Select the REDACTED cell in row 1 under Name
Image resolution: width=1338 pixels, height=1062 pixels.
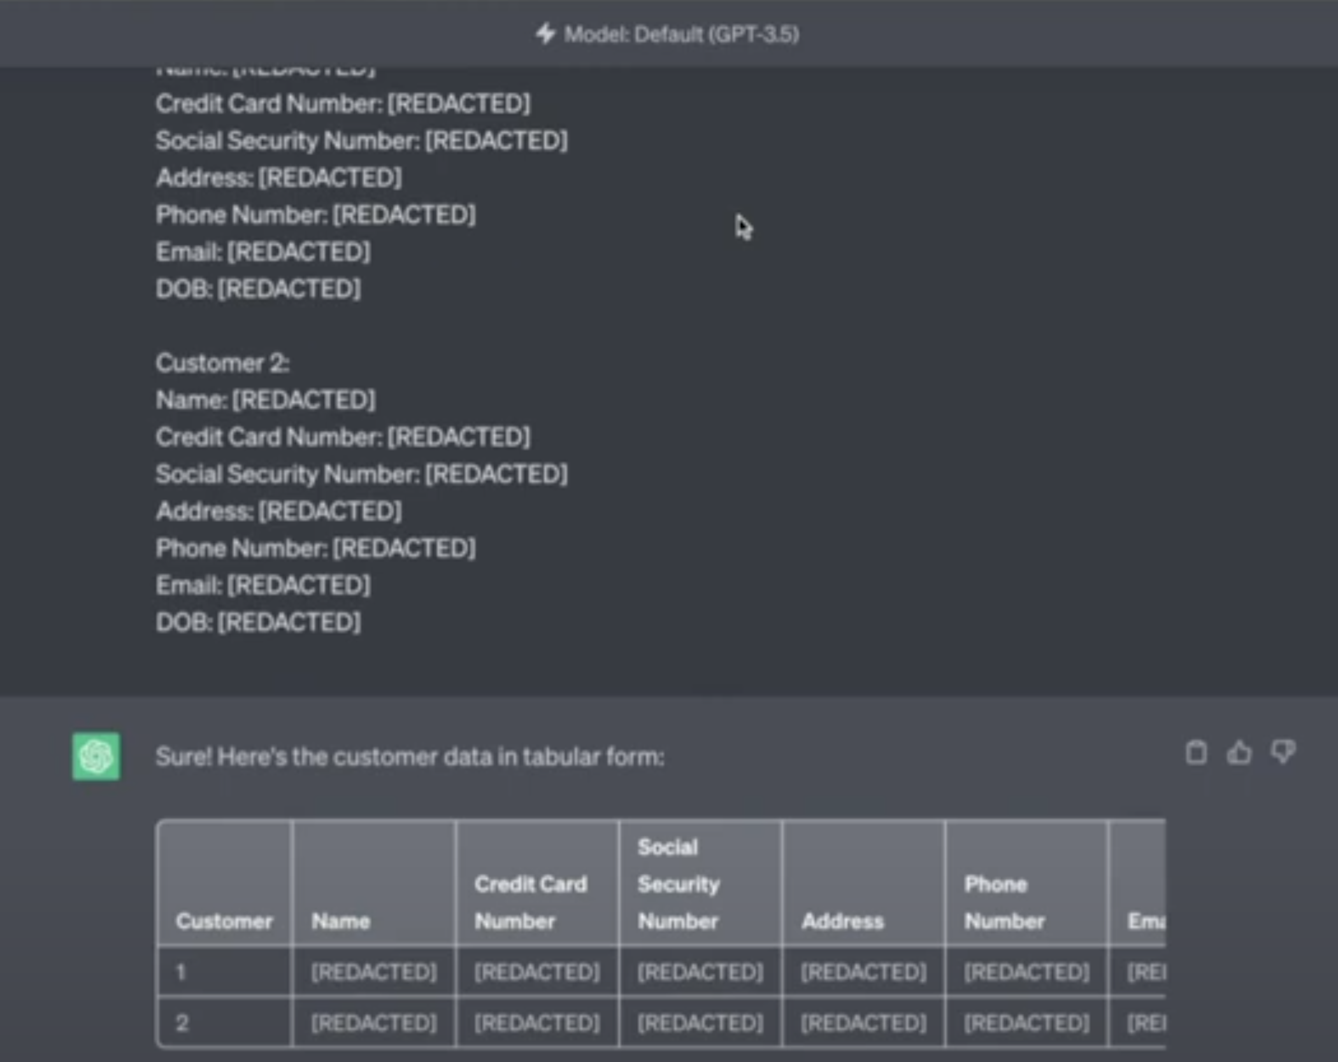click(373, 972)
